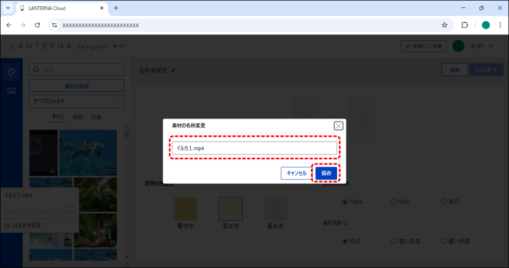
Task: Choose the 電球色 color swatch
Action: 186,209
